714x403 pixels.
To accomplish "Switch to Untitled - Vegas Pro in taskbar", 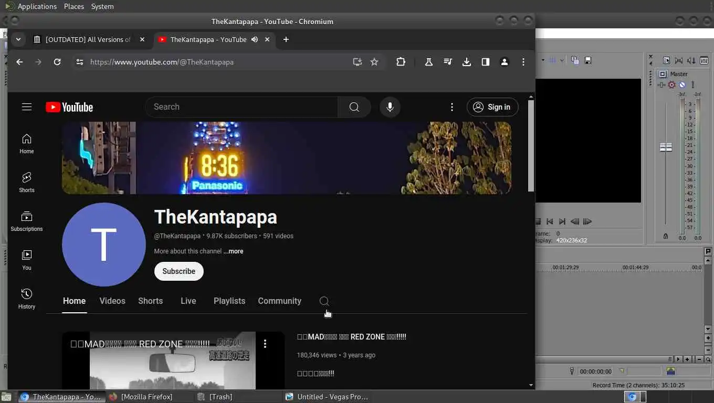I will pyautogui.click(x=327, y=397).
